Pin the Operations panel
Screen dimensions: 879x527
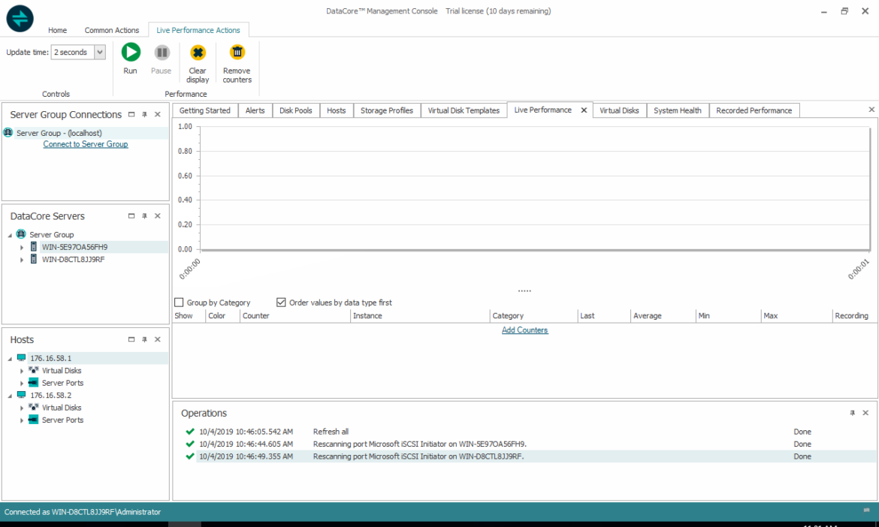[x=852, y=413]
